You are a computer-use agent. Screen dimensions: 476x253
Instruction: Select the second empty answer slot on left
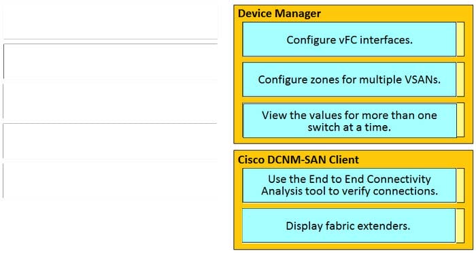[x=110, y=61]
